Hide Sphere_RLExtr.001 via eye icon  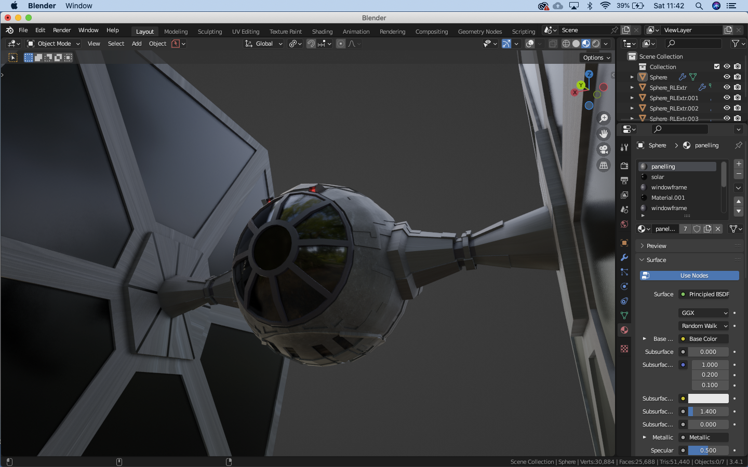[x=727, y=98]
